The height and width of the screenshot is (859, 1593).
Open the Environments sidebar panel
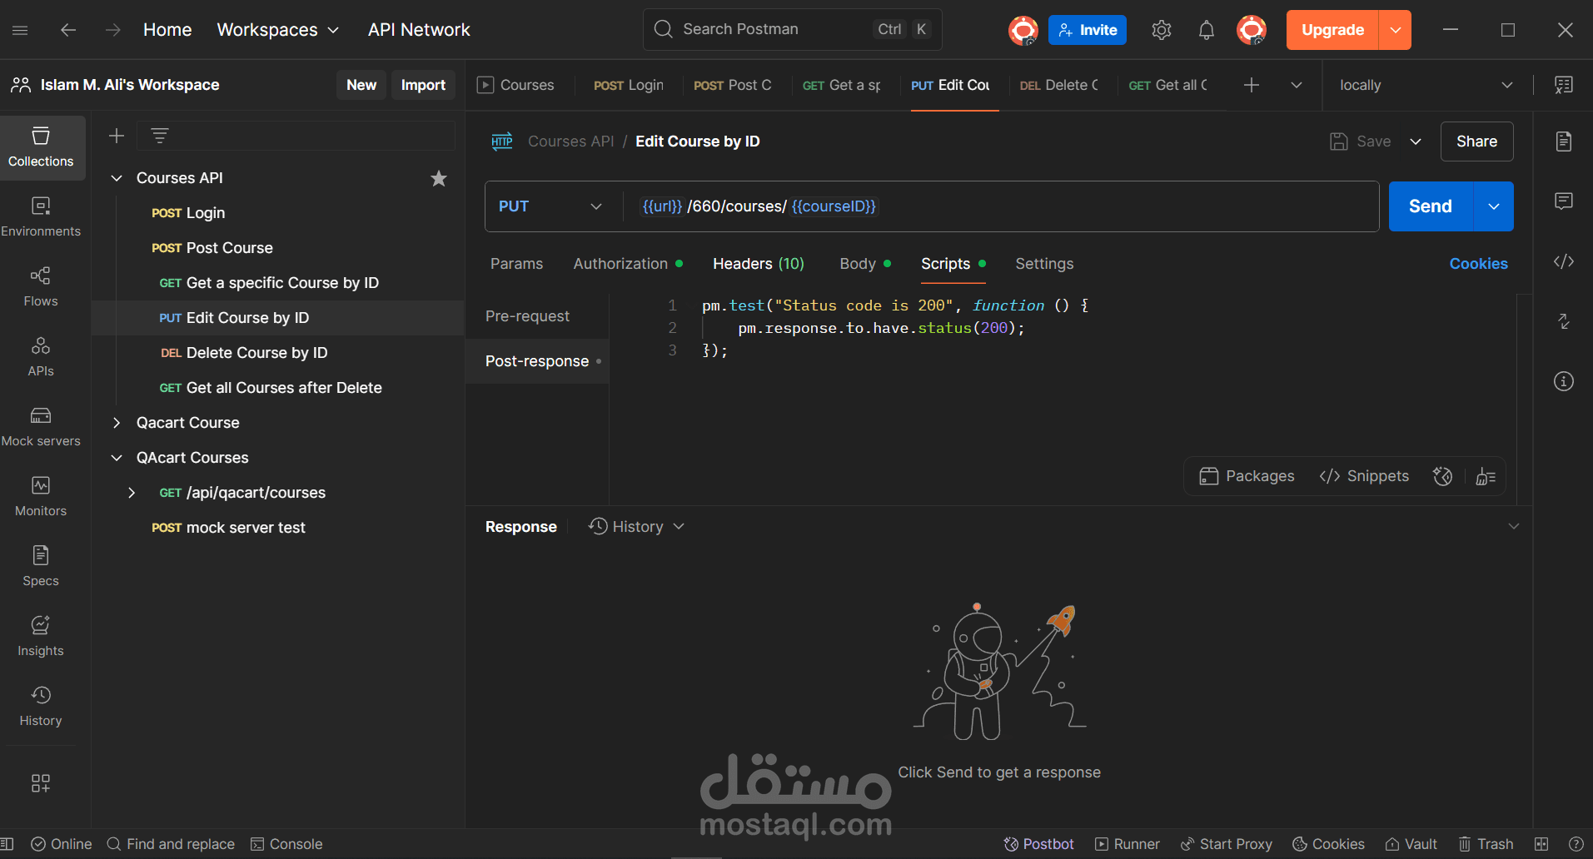click(x=41, y=217)
